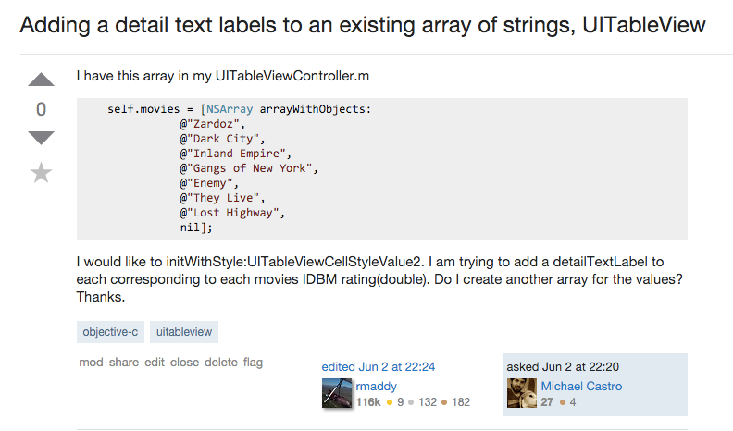Click the delete link under the question
The width and height of the screenshot is (733, 431).
tap(221, 363)
